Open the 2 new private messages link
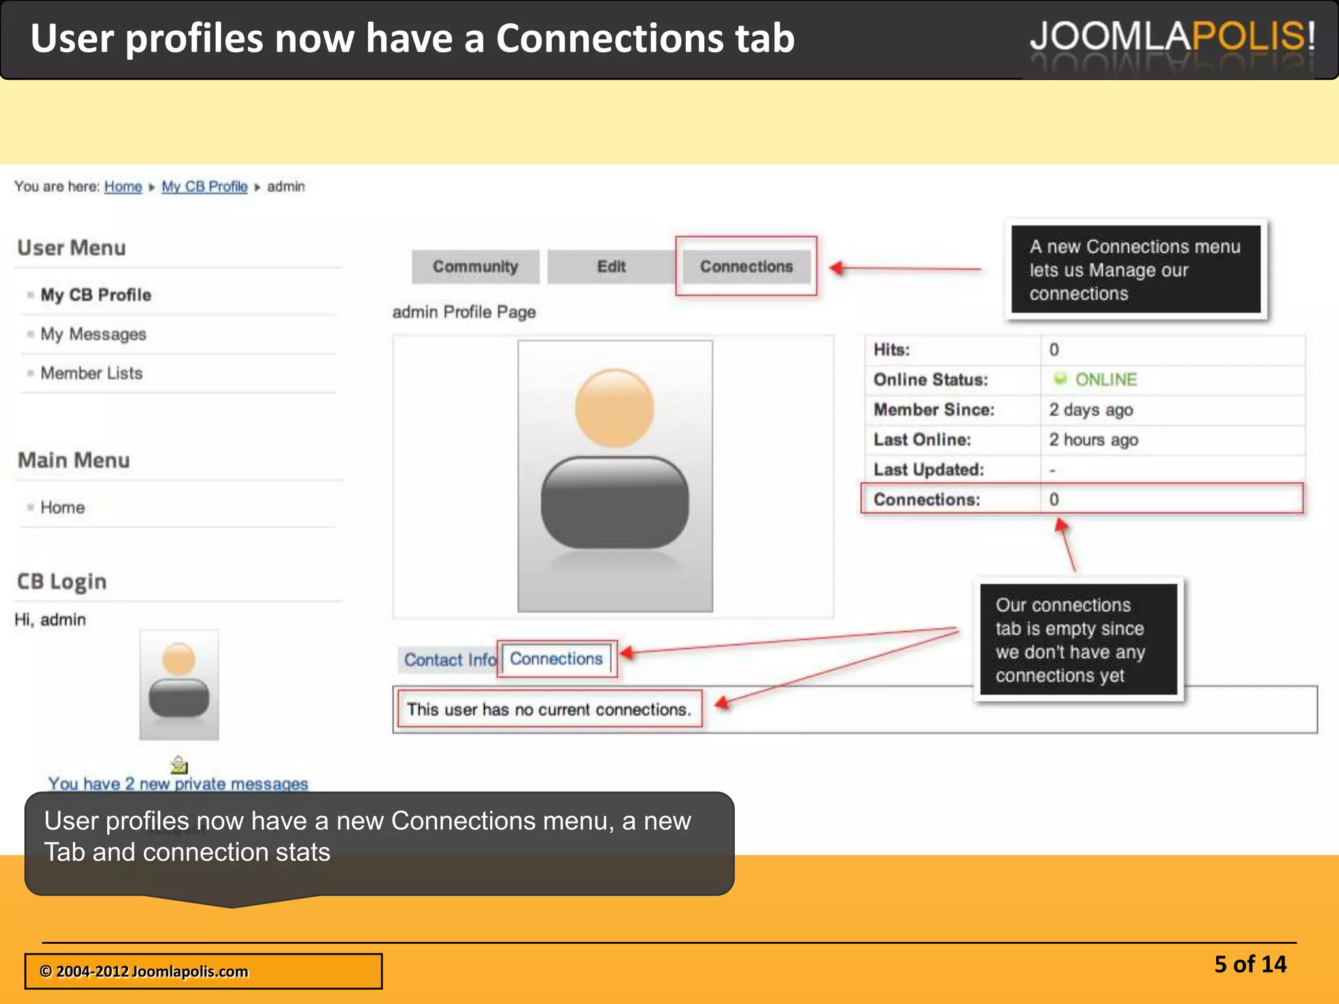1339x1004 pixels. (178, 783)
